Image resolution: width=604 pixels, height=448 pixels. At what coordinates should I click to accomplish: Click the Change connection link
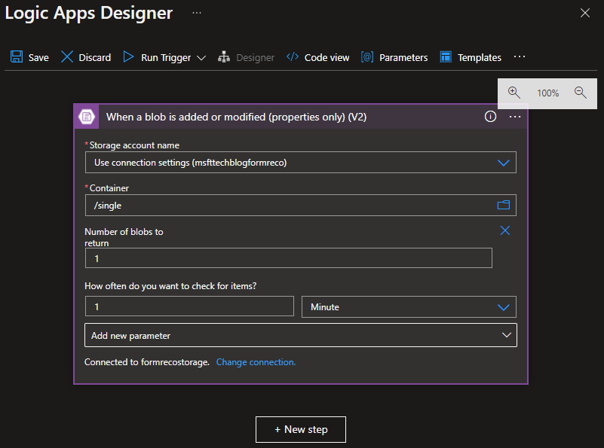256,362
